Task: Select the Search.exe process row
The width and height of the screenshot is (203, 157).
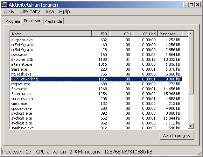Action: point(97,94)
